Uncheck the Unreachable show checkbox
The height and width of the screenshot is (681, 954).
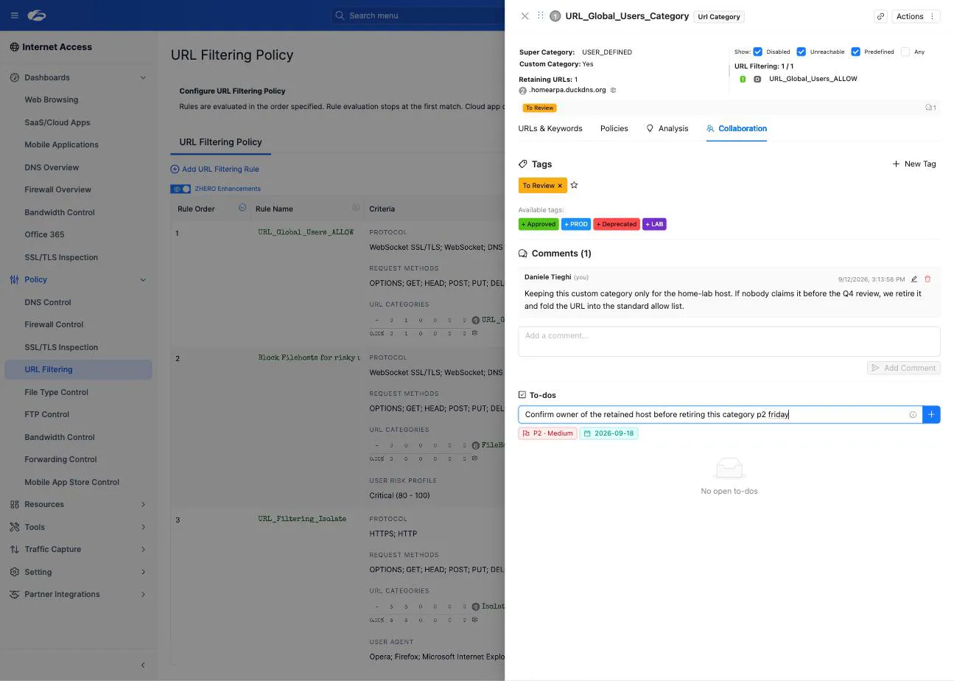(x=801, y=52)
